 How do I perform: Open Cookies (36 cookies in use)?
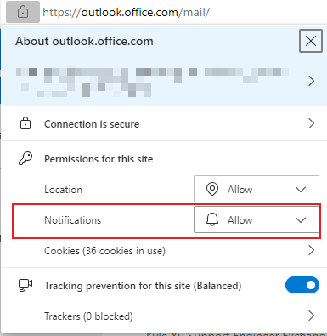tap(180, 251)
